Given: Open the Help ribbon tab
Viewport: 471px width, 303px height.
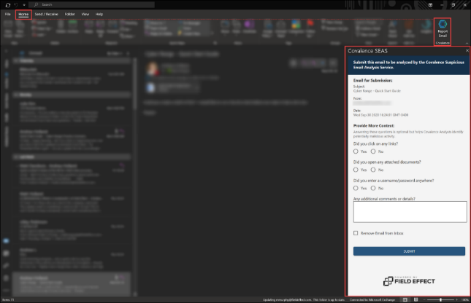Looking at the screenshot, I should coord(99,14).
